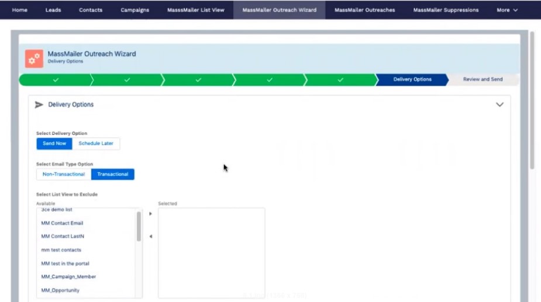This screenshot has height=302, width=541.
Task: Switch delivery to Schedule Later
Action: pos(96,143)
